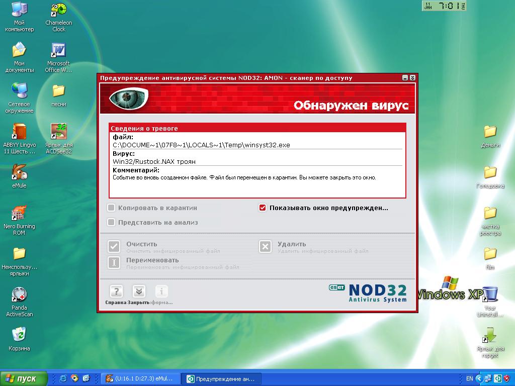Viewport: 515px width, 386px height.
Task: Switch to Предупреждение taskbar button
Action: click(222, 378)
